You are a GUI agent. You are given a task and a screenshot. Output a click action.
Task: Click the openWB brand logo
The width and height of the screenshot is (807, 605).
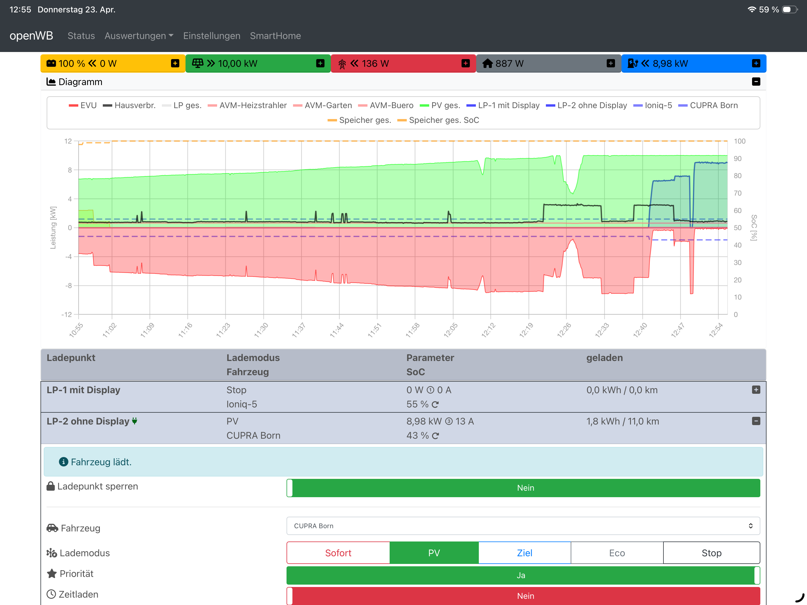pos(31,36)
